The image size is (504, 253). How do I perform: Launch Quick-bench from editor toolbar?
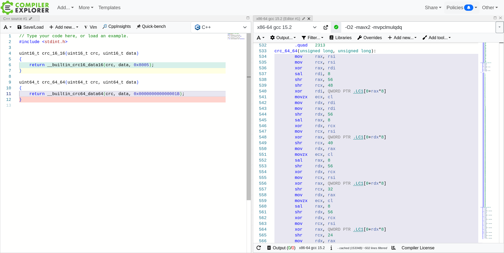pyautogui.click(x=151, y=27)
